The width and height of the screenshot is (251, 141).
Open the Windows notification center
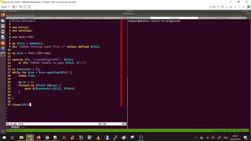(x=246, y=137)
